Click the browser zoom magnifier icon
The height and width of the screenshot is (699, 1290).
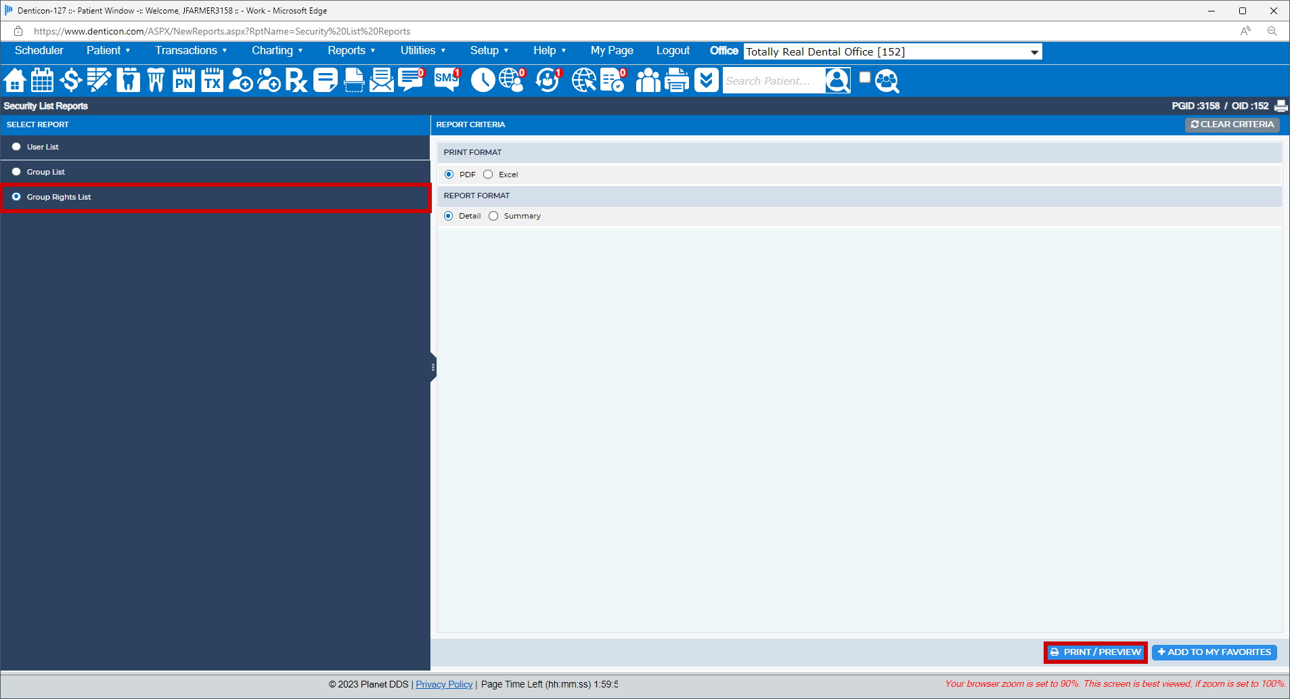(1272, 31)
